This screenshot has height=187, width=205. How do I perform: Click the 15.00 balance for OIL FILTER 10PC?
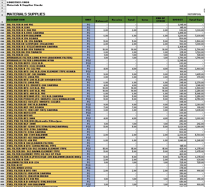pyautogui.click(x=102, y=148)
